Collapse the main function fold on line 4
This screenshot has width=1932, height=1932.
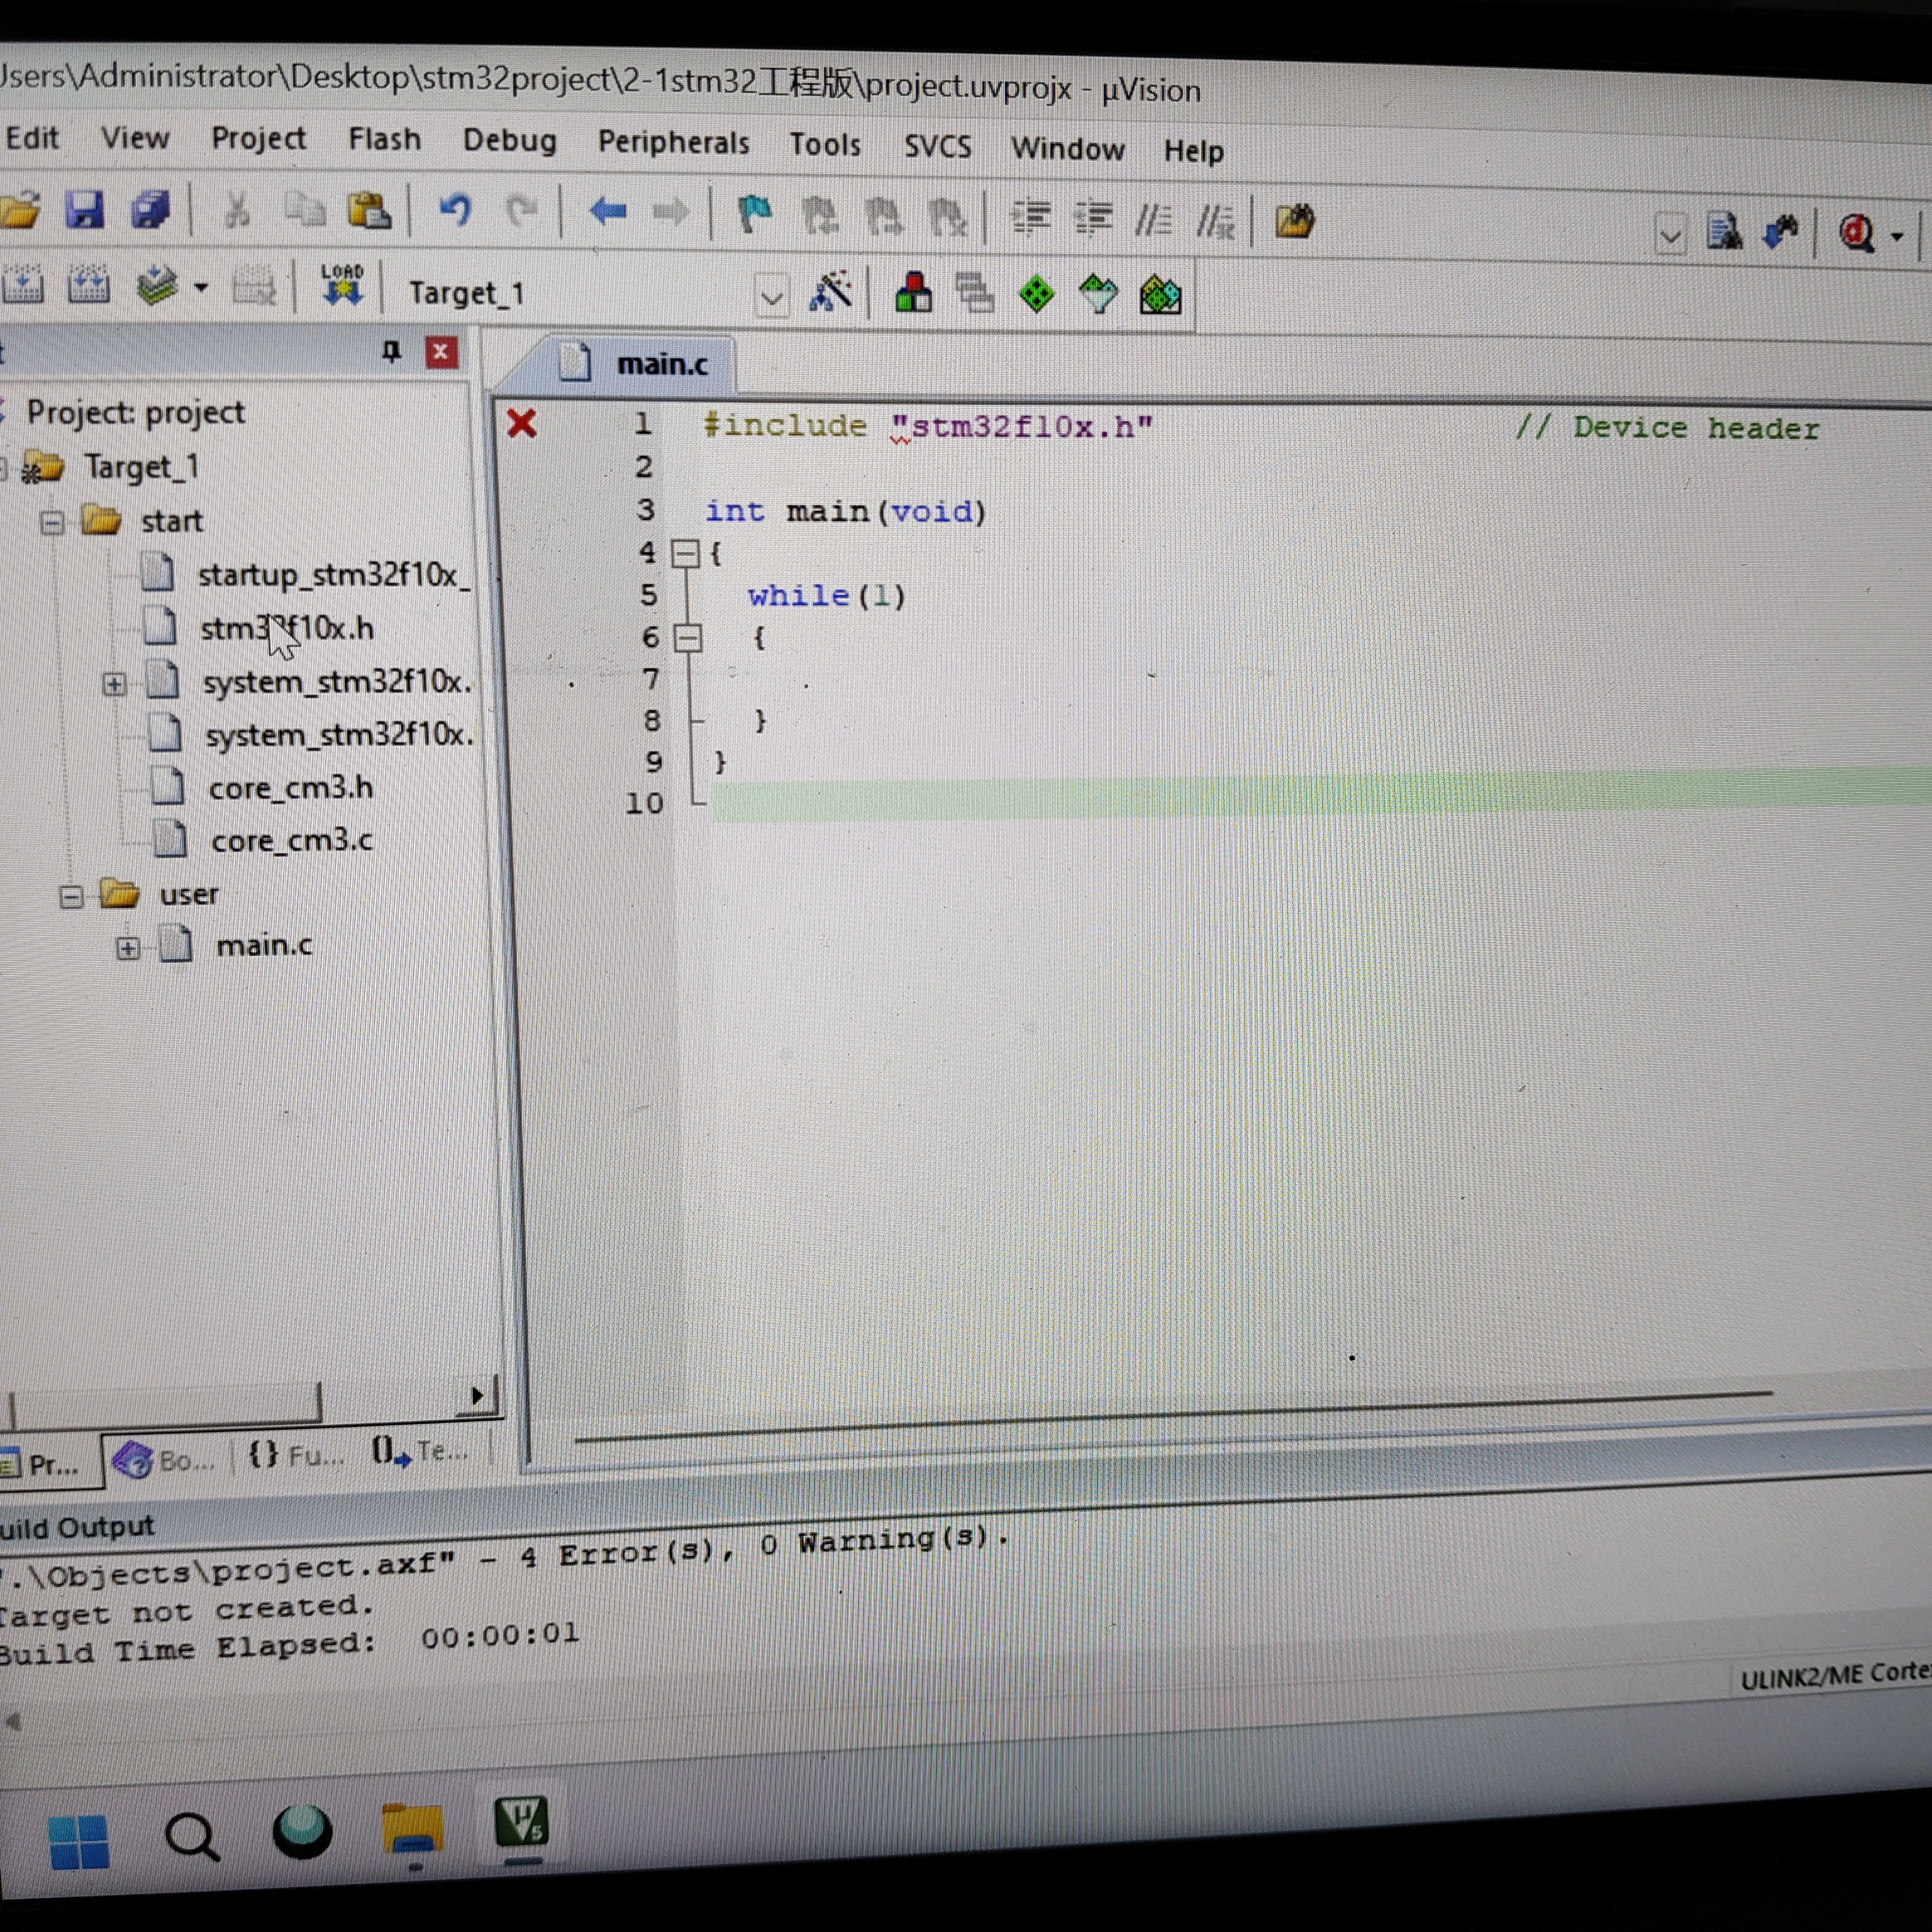coord(685,553)
